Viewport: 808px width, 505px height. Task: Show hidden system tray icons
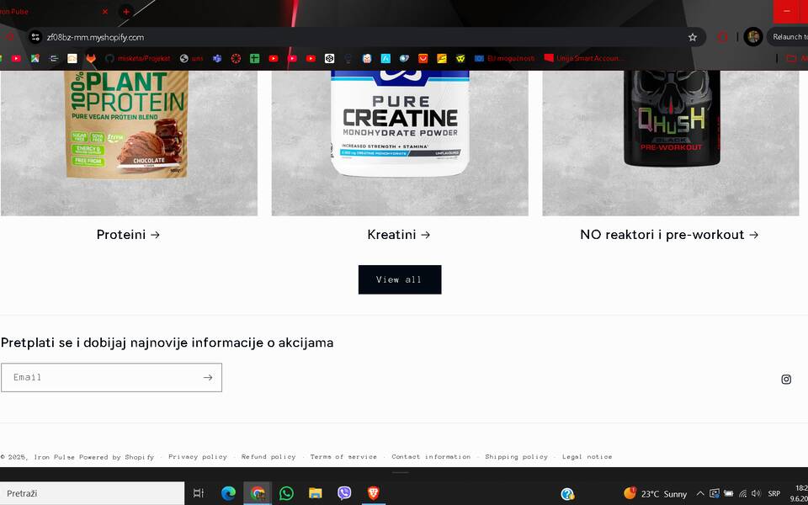tap(699, 494)
